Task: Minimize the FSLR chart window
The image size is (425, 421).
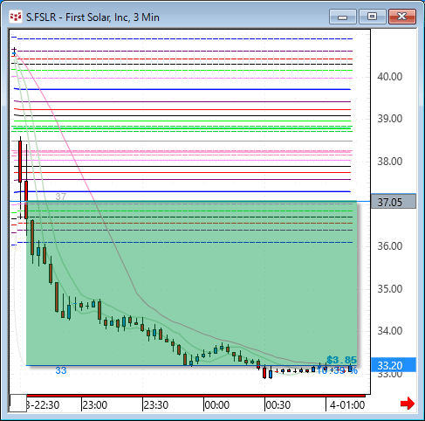Action: [x=343, y=17]
